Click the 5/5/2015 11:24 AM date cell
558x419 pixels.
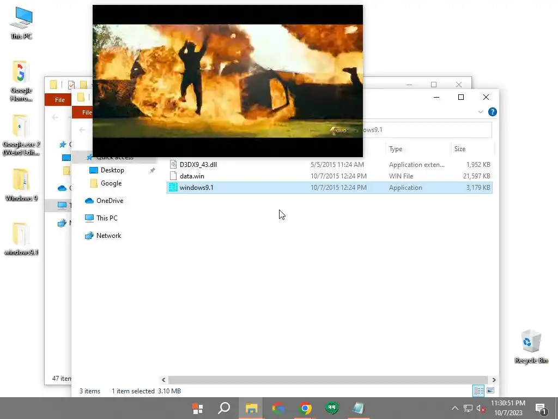coord(337,165)
